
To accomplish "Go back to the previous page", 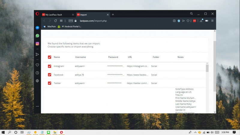I will (44, 21).
